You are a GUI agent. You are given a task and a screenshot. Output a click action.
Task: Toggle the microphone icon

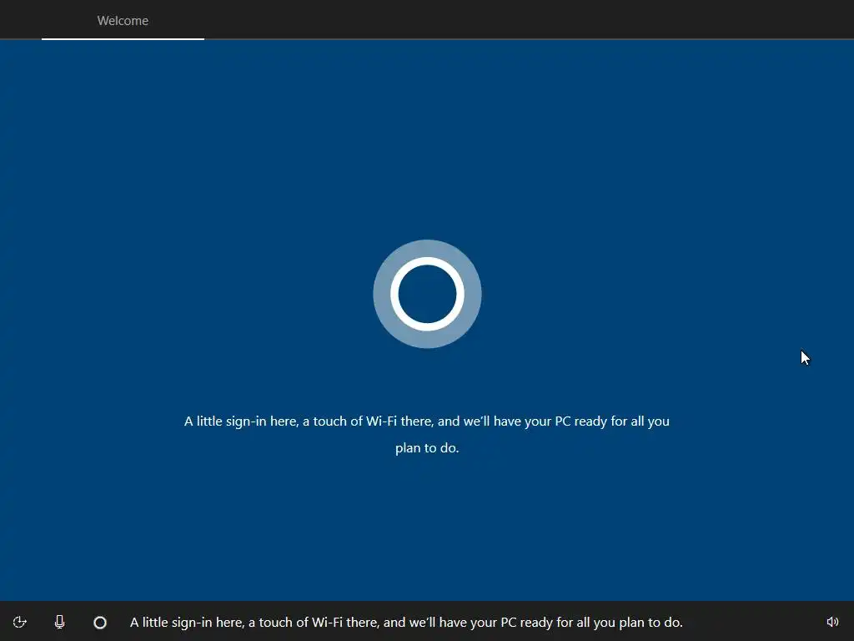[60, 622]
